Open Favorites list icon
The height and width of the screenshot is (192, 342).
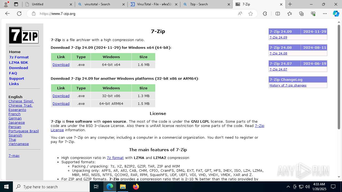tap(290, 14)
